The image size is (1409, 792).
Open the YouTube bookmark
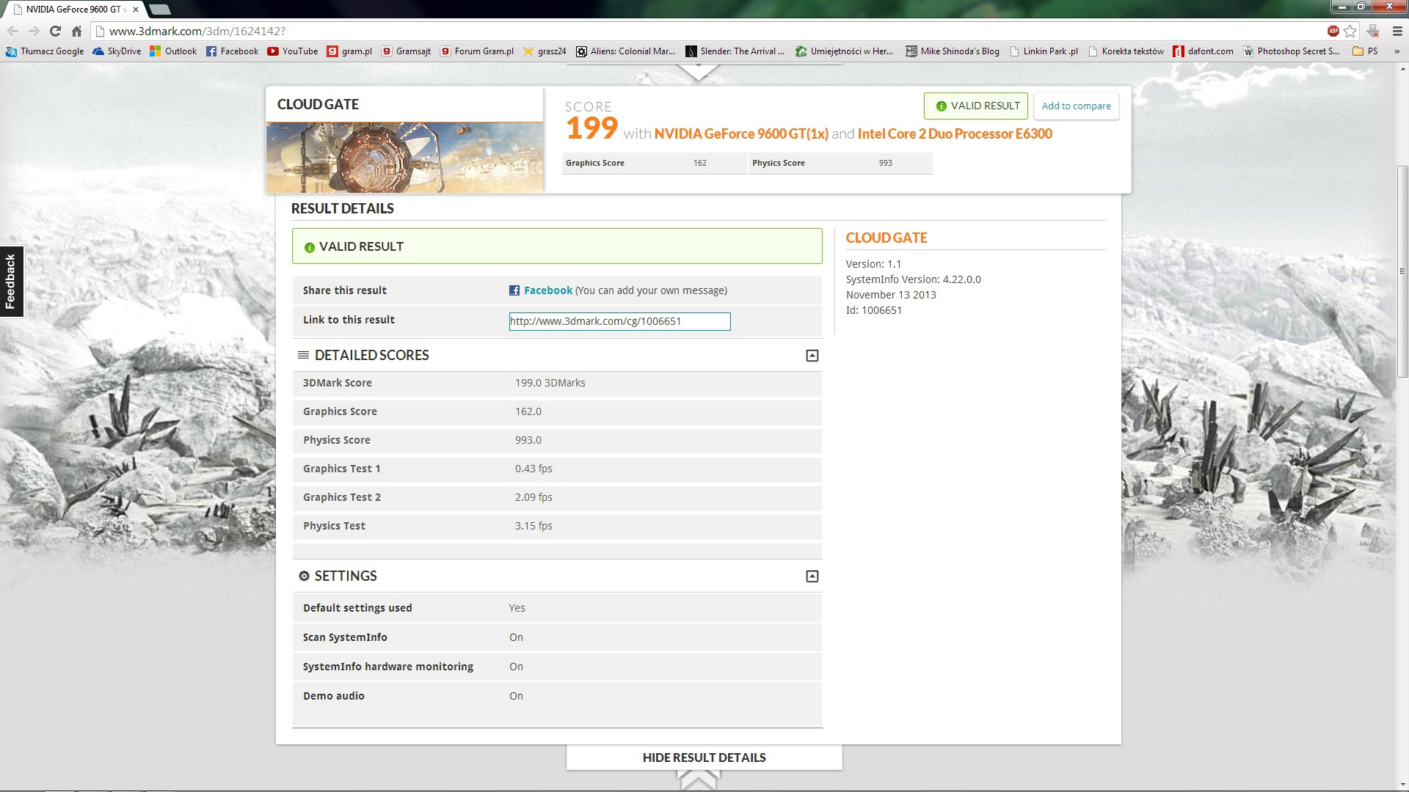coord(293,51)
